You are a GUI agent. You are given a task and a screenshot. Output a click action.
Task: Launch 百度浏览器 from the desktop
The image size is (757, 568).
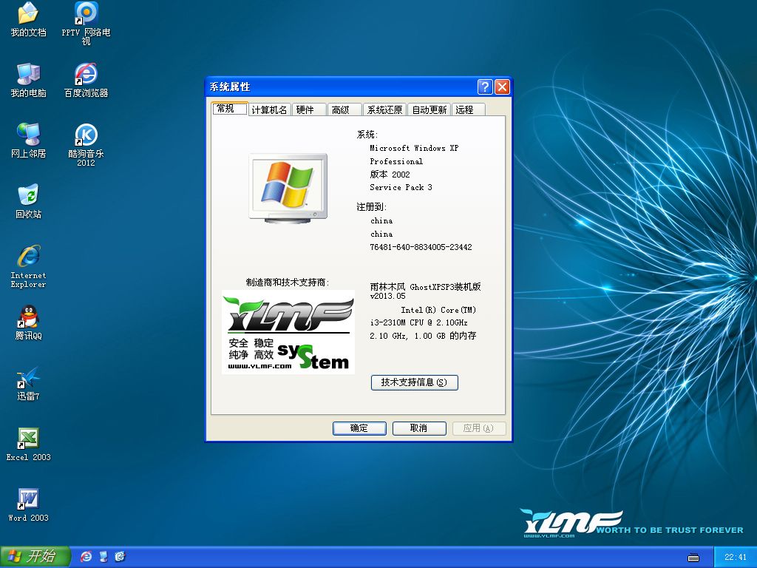(86, 80)
